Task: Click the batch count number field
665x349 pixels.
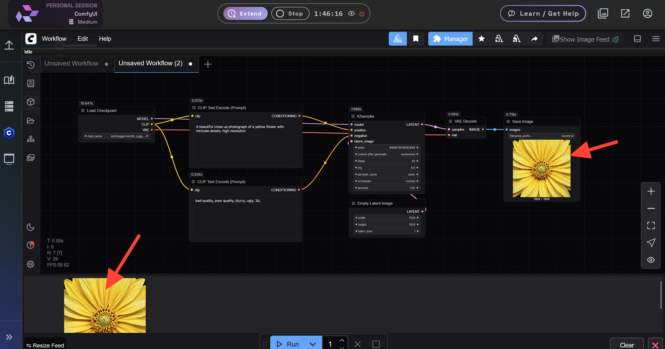Action: 330,344
